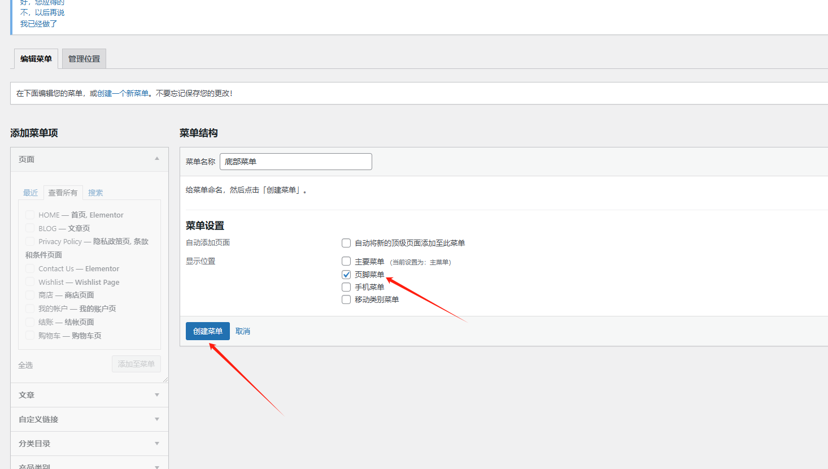
Task: Select the BLOG 文章页 checkbox
Action: pyautogui.click(x=29, y=228)
